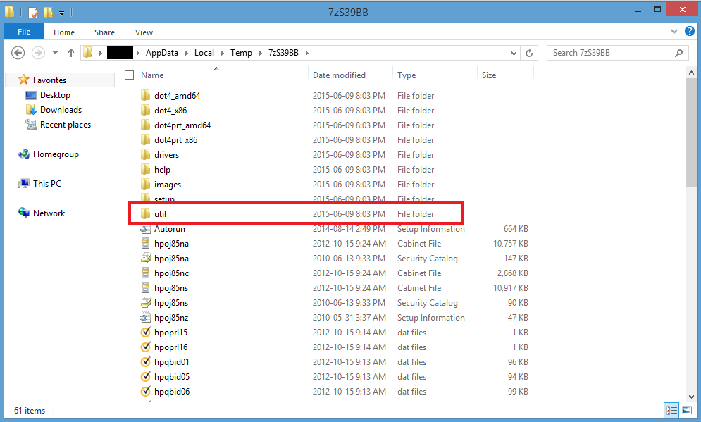Image resolution: width=701 pixels, height=422 pixels.
Task: Open the Share ribbon tab
Action: click(x=104, y=32)
